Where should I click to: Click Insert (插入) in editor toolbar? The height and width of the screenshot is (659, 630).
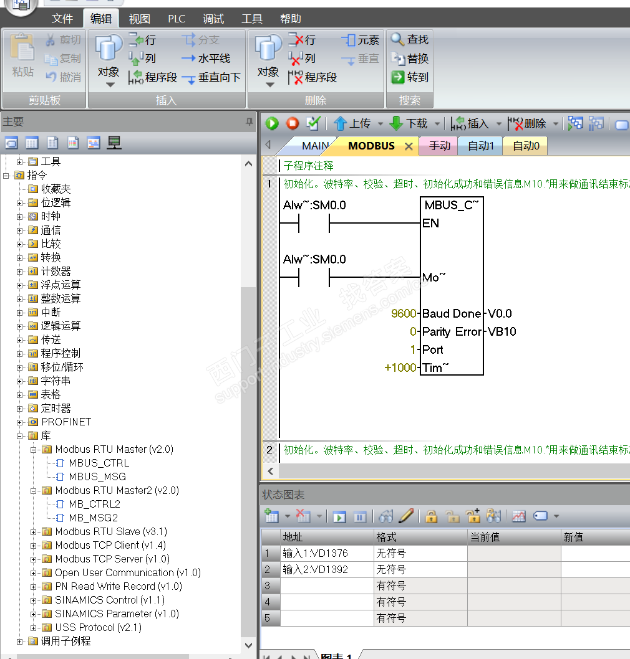tap(470, 123)
